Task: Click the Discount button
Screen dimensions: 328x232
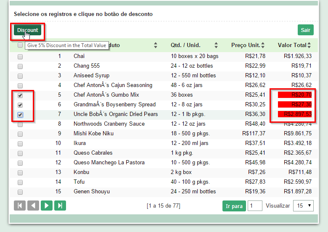Action: pyautogui.click(x=27, y=30)
